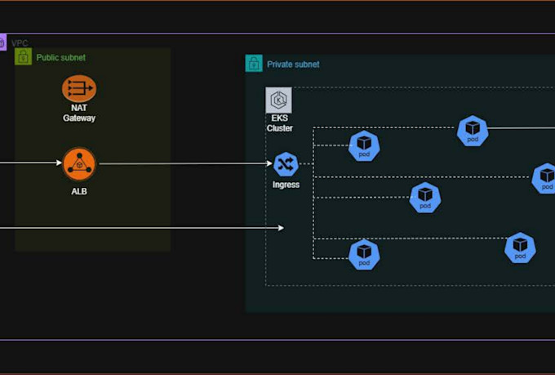Click the 'Private subnet' label
555x375 pixels.
click(293, 65)
